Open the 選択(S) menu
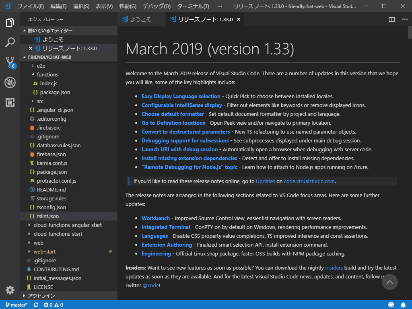The height and width of the screenshot is (309, 412). (x=81, y=6)
